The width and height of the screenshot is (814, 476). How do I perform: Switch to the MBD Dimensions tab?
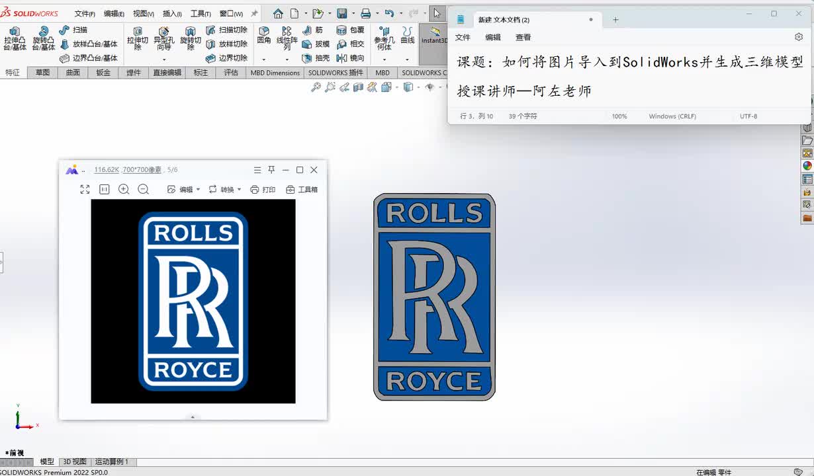point(275,73)
